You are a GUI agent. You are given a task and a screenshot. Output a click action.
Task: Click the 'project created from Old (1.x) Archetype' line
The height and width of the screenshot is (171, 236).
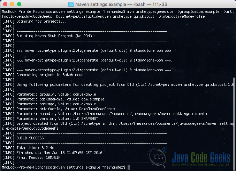click(x=118, y=124)
